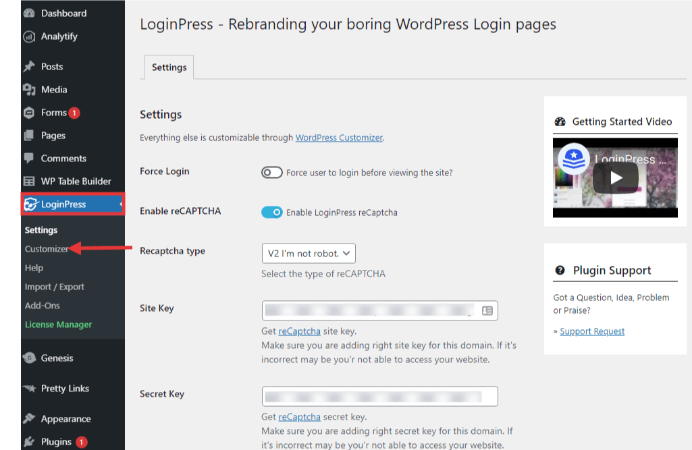The width and height of the screenshot is (692, 450).
Task: Go to the Posts menu
Action: click(51, 67)
